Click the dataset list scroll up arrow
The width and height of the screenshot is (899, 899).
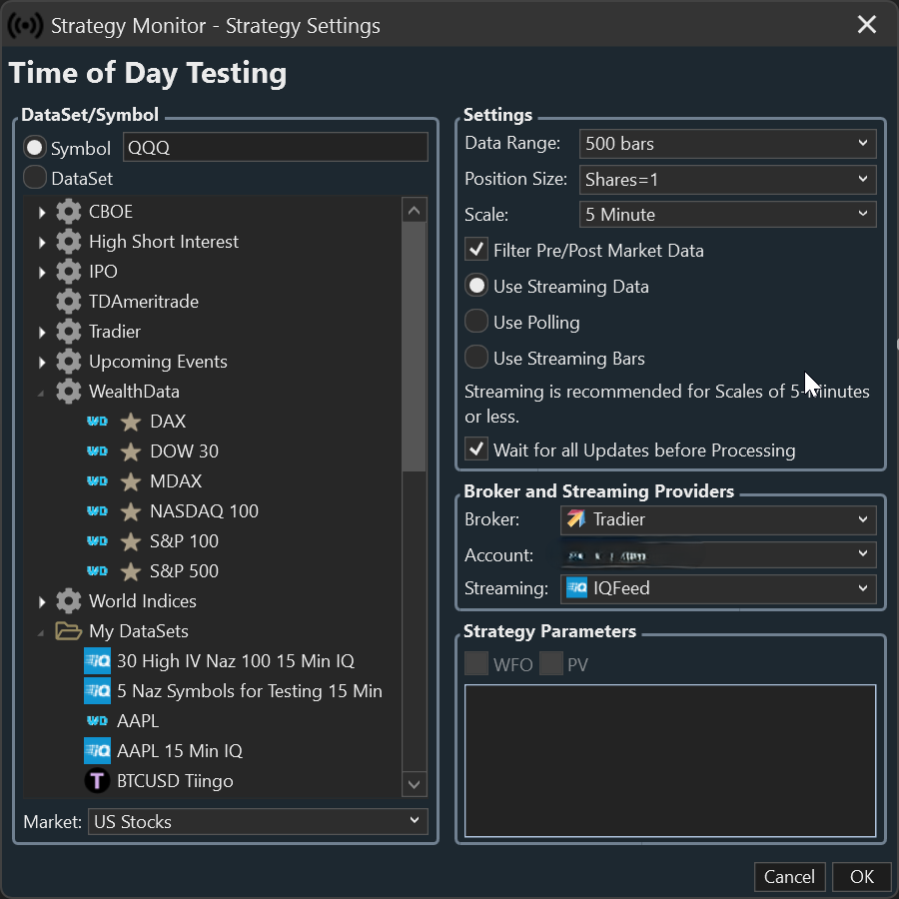(414, 211)
